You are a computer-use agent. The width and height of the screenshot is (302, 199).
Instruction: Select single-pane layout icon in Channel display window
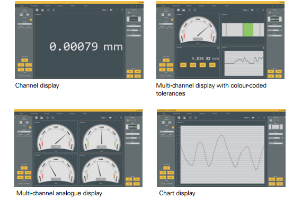28,15
